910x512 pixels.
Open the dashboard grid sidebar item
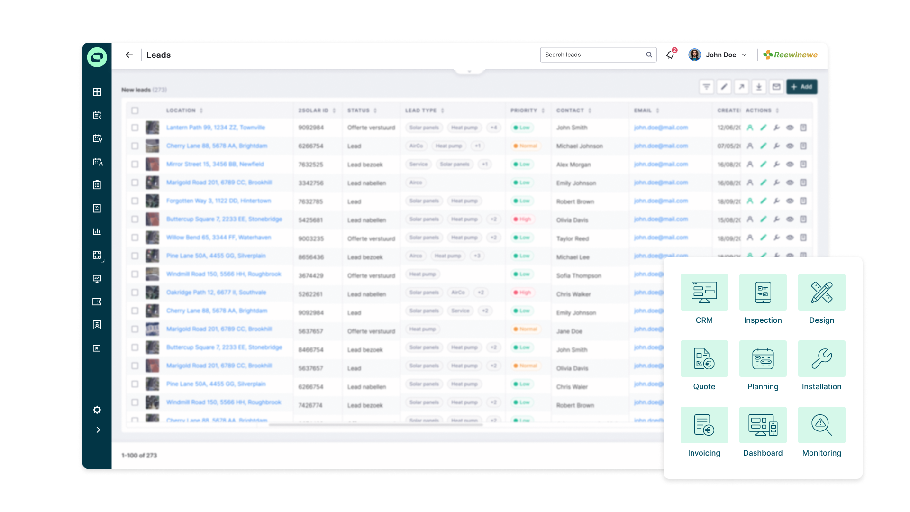(x=97, y=92)
